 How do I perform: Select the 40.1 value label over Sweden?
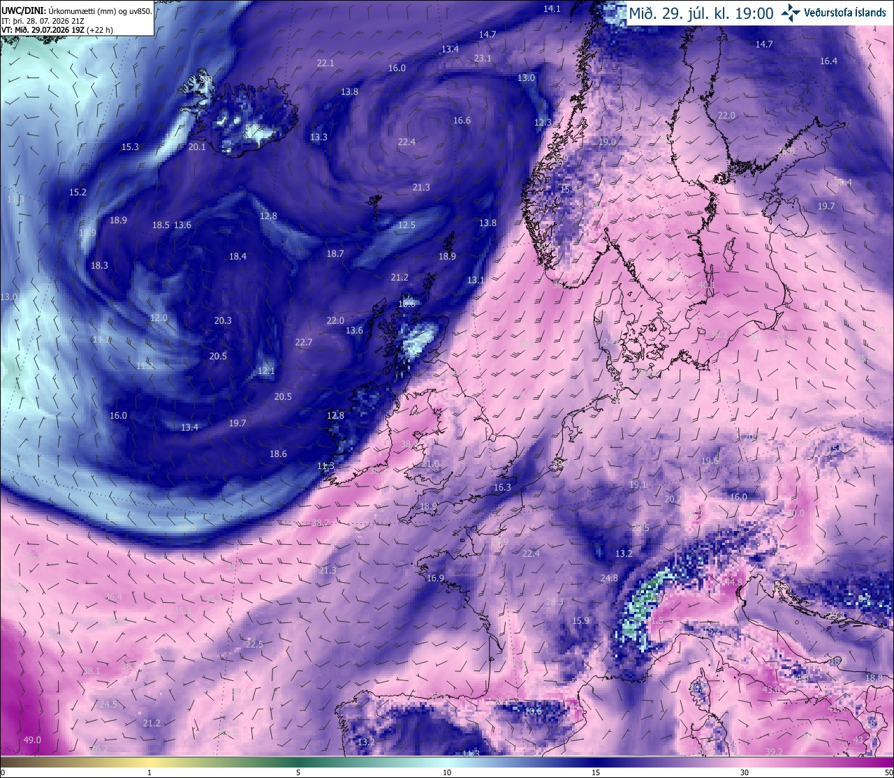[x=707, y=285]
